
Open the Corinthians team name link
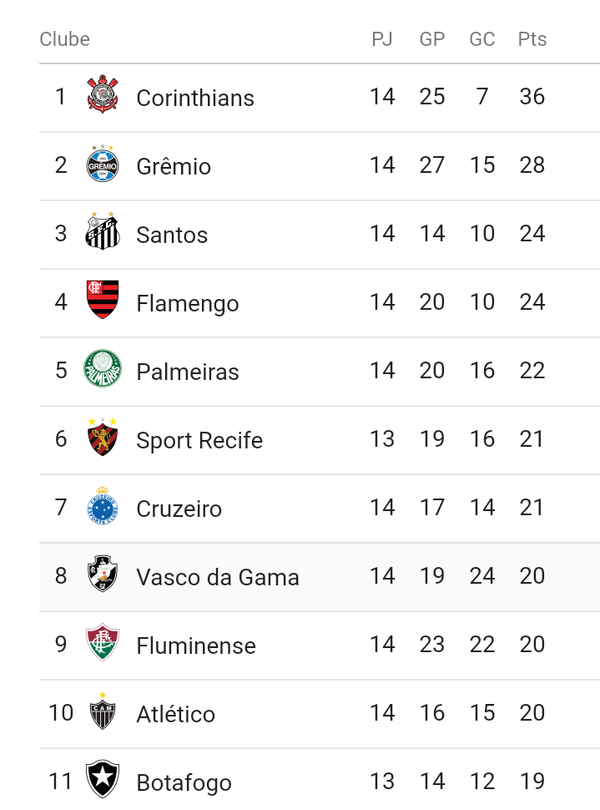click(x=195, y=98)
